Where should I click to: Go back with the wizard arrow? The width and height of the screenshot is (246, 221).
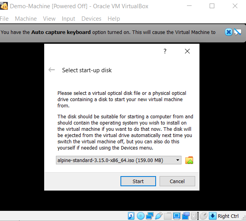(52, 70)
